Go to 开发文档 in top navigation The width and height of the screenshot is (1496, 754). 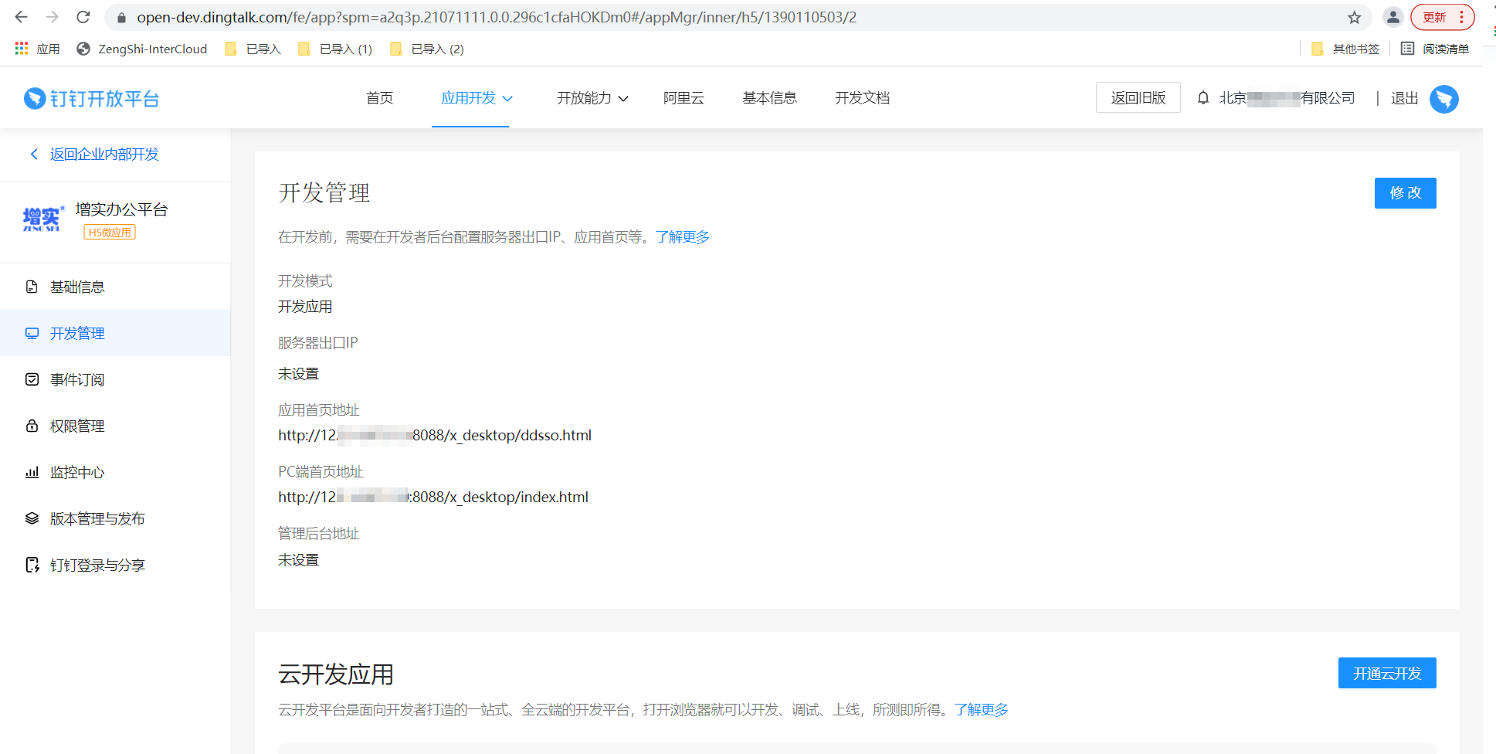point(862,98)
